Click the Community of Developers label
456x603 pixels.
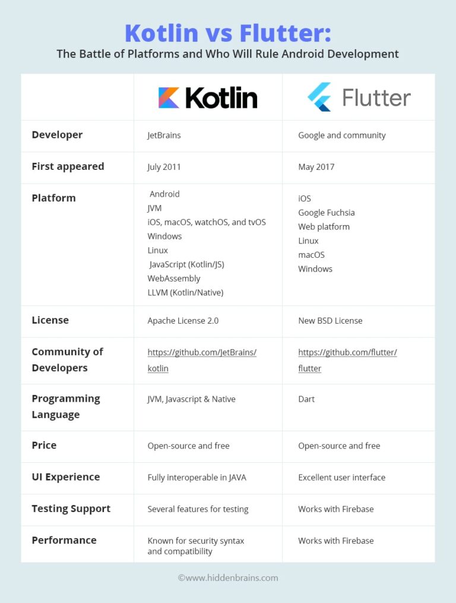click(x=67, y=359)
